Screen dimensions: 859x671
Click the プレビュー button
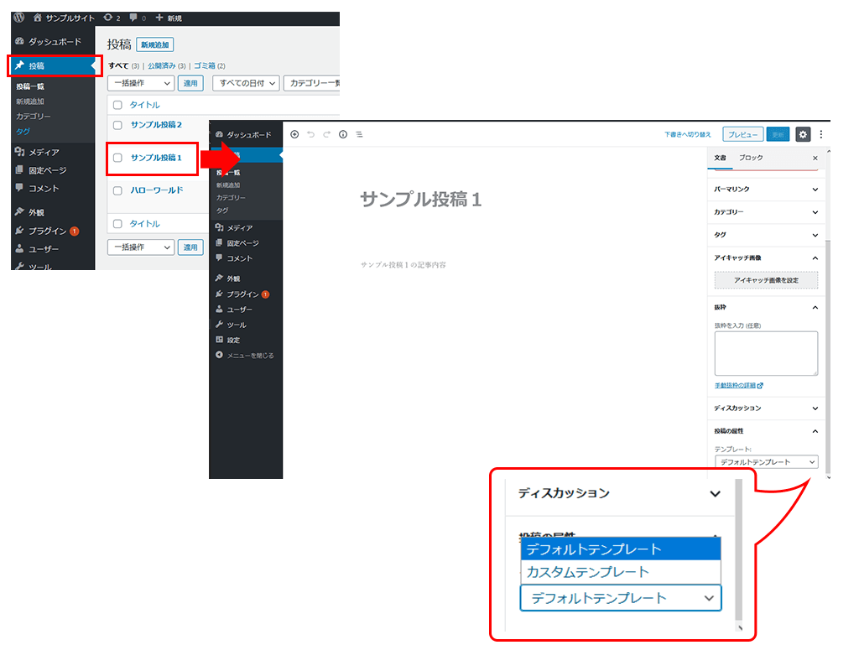(x=742, y=134)
